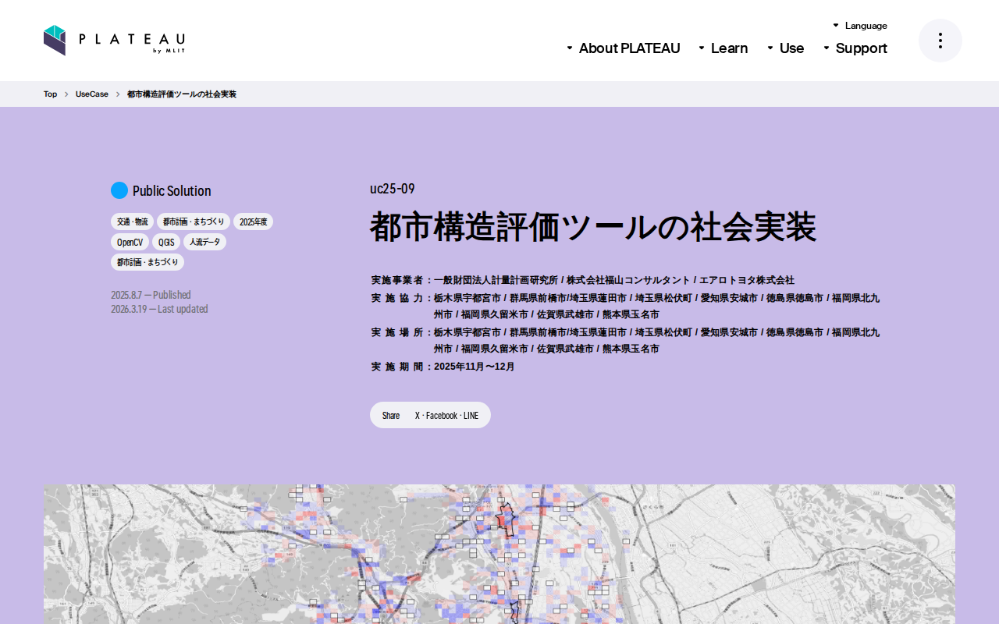Viewport: 999px width, 624px height.
Task: Share the page on LINE
Action: 471,416
